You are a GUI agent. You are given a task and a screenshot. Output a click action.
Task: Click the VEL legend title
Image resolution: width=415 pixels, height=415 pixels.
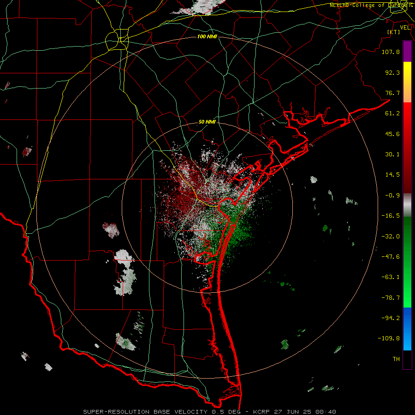[x=405, y=28]
